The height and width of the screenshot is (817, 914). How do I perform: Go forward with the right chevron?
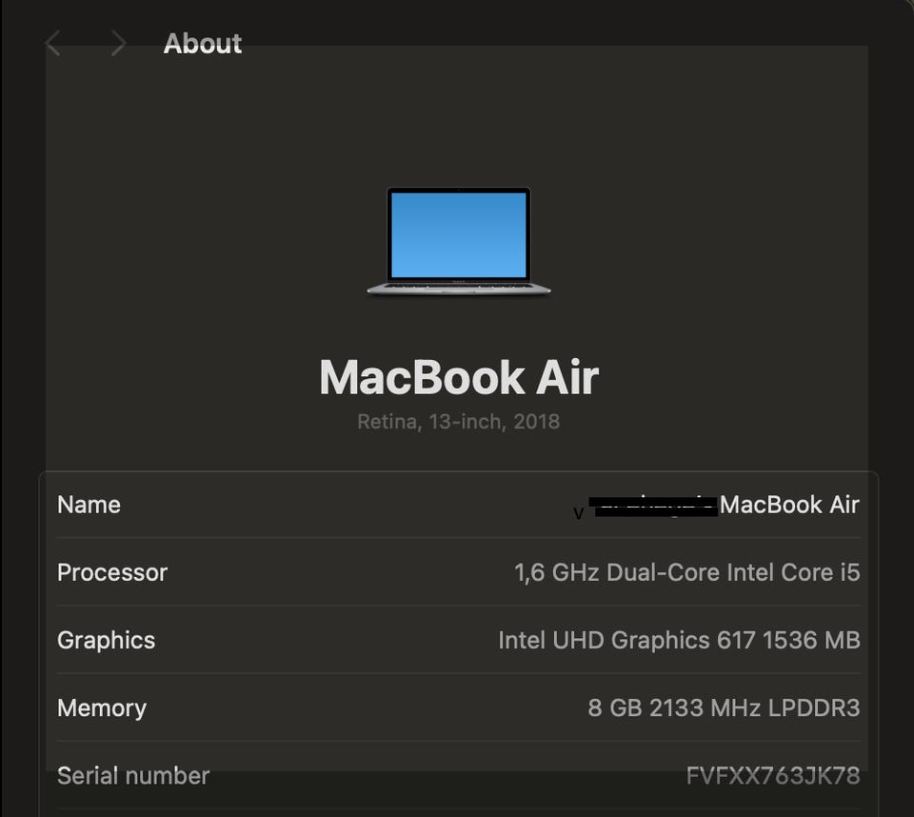[118, 43]
